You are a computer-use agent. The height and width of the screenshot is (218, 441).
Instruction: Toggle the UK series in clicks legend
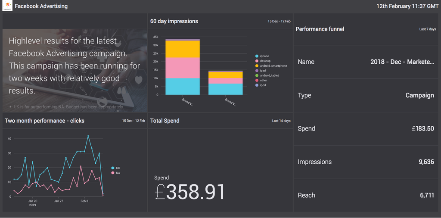tap(115, 168)
